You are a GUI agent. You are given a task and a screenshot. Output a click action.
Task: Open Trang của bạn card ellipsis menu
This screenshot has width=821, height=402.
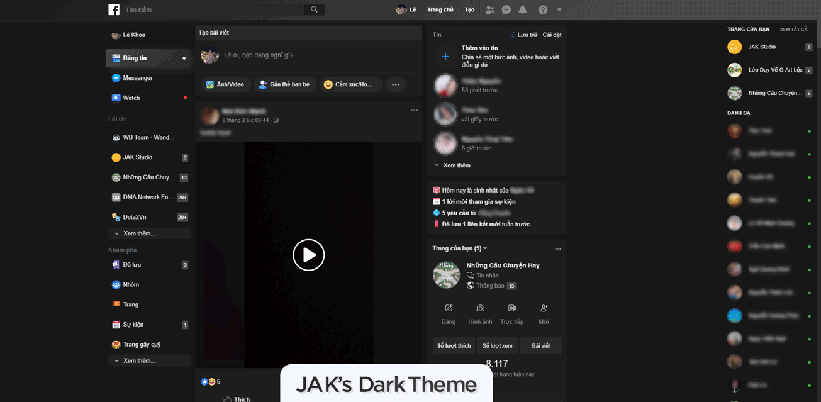(558, 249)
